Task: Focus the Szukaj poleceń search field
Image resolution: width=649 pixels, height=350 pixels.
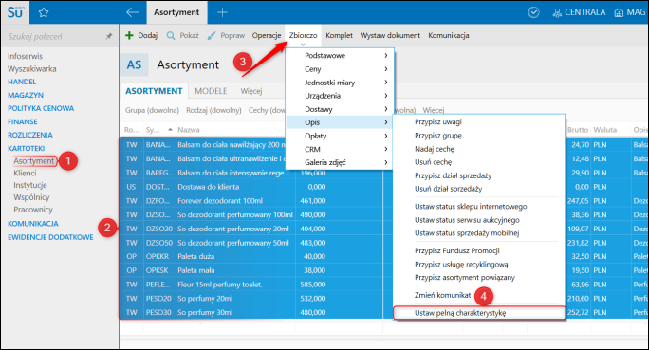Action: pos(54,36)
